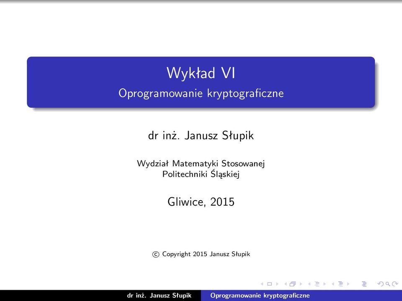Go to next subsection arrow

[x=325, y=284]
